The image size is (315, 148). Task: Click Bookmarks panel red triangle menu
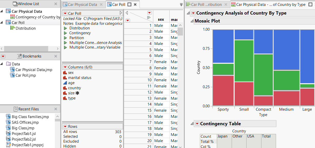[x=3, y=56]
